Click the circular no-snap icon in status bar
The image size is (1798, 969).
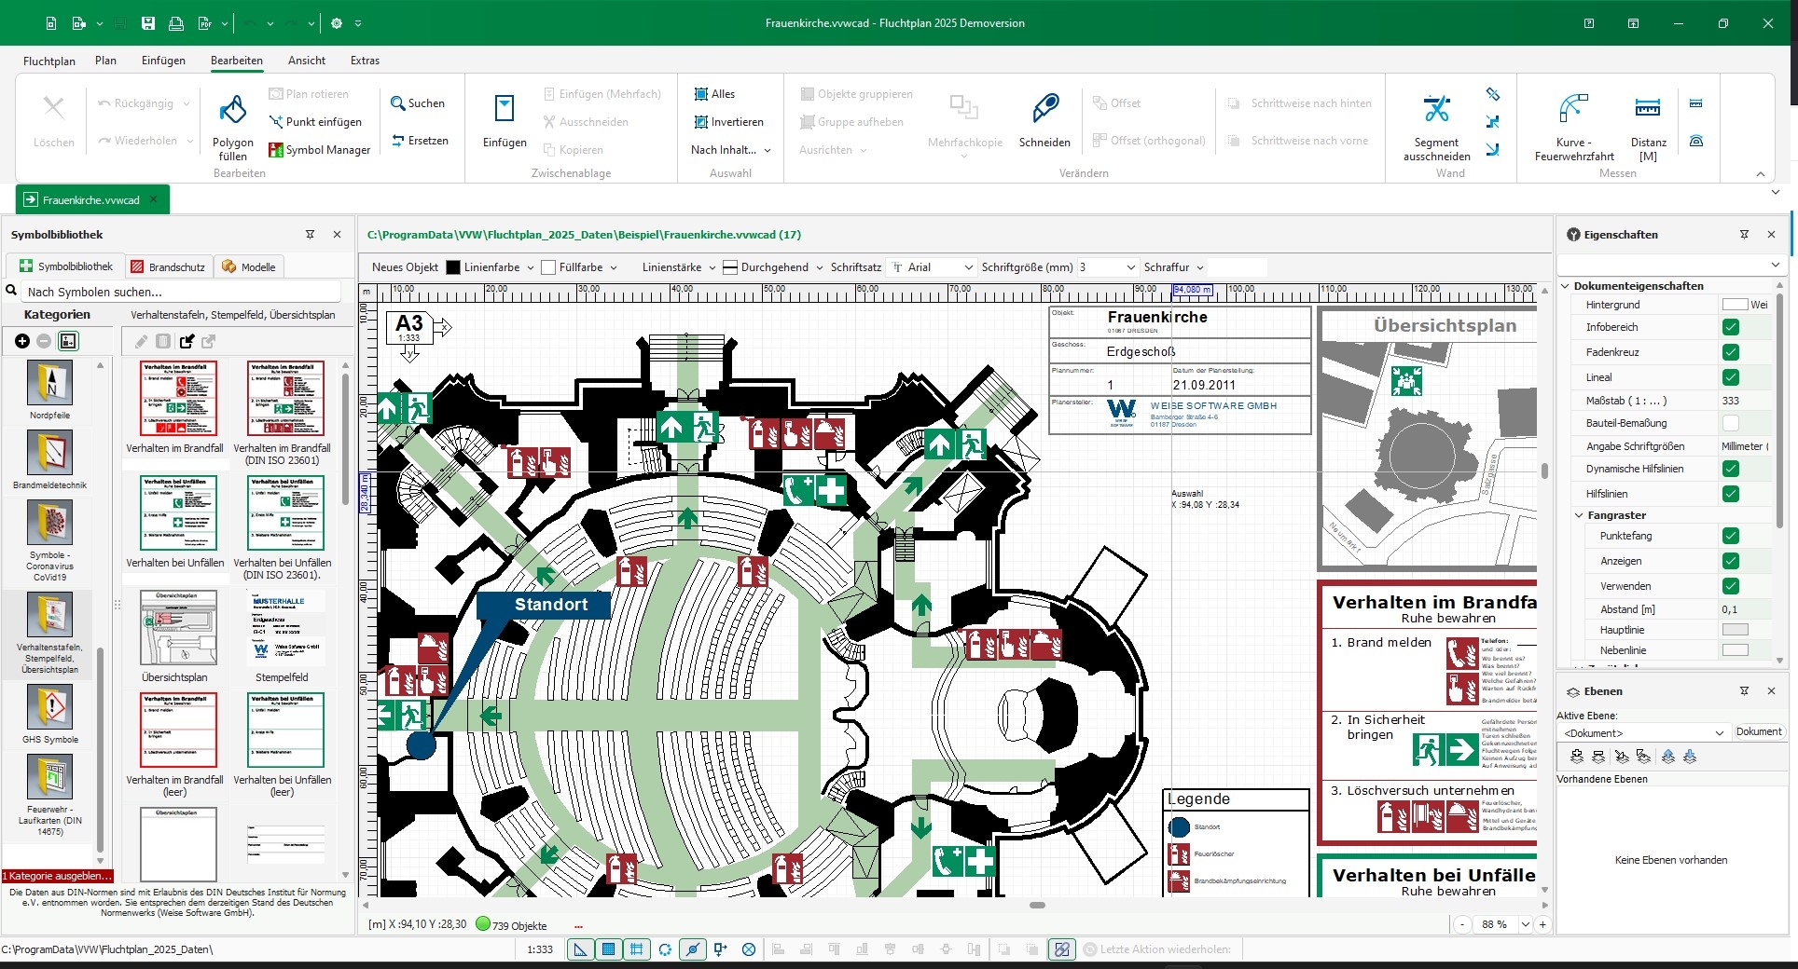[x=749, y=949]
